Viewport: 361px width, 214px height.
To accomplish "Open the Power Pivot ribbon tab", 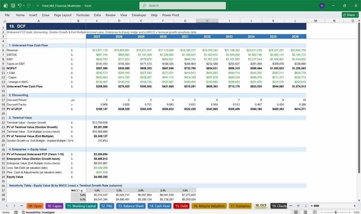I will (171, 15).
